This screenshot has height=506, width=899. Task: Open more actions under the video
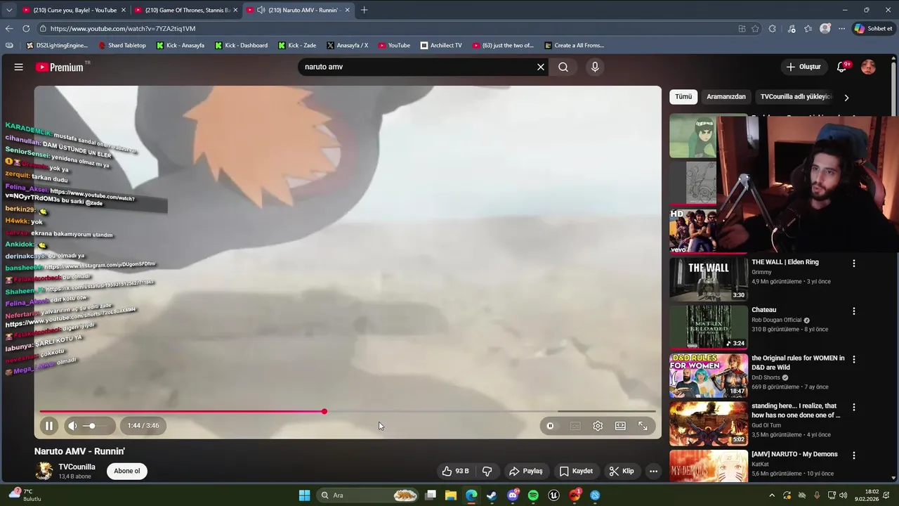[x=653, y=471]
